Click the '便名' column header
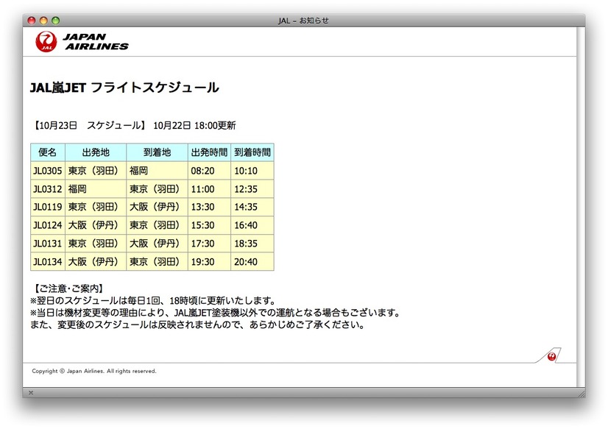 tap(48, 152)
